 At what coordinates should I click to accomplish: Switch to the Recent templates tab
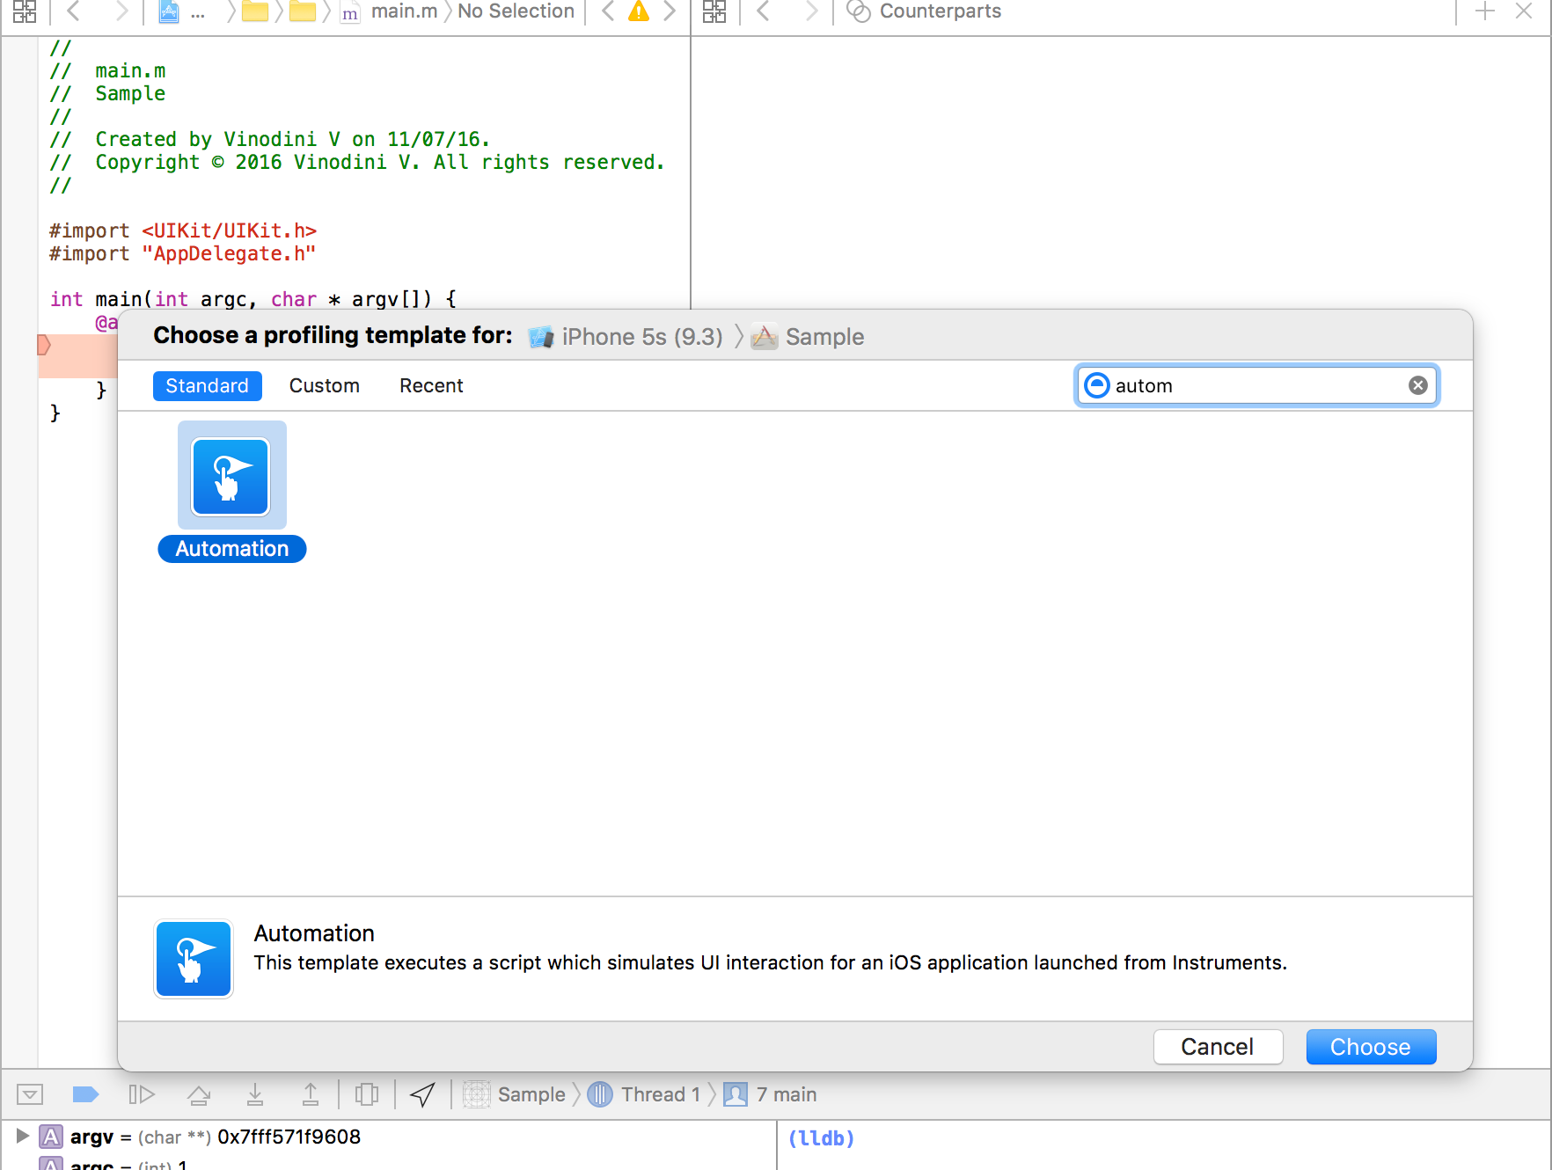pos(431,385)
